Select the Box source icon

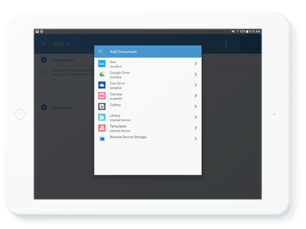[102, 64]
